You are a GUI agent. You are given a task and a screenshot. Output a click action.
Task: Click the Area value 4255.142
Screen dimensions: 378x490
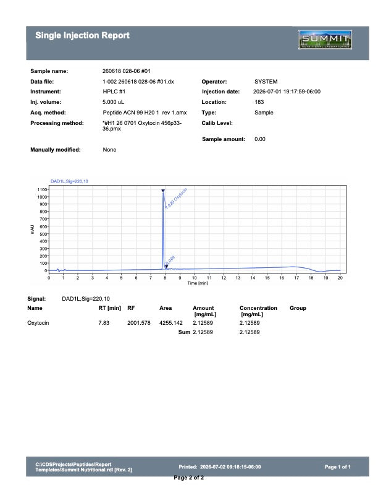pyautogui.click(x=171, y=323)
